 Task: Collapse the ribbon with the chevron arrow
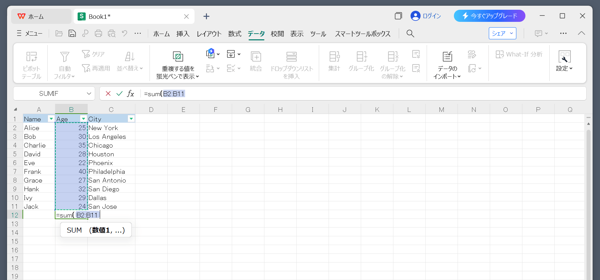581,33
